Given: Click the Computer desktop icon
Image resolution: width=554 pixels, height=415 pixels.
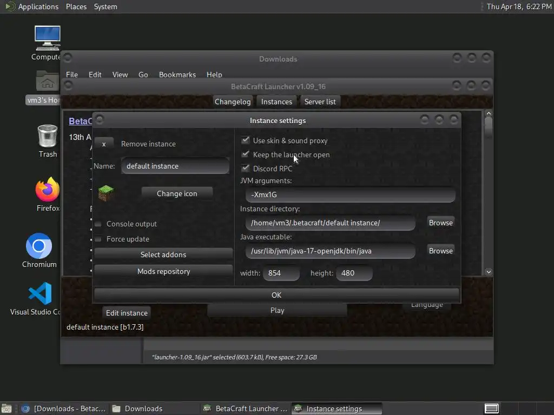Looking at the screenshot, I should coord(48,38).
